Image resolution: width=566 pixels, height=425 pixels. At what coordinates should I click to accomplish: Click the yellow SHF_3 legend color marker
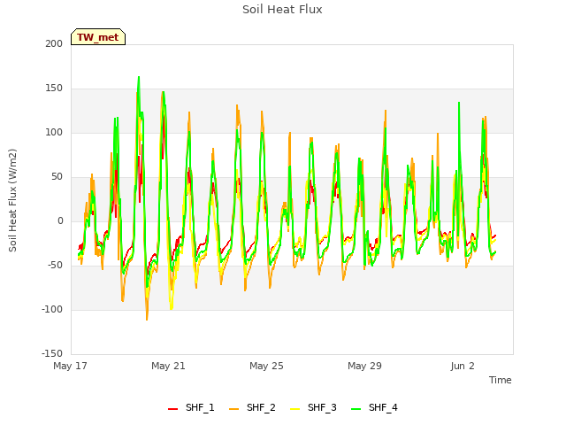coord(294,409)
